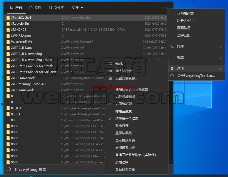The height and width of the screenshot is (177, 228).
Task: Click folder icon beside .NET CLR Data
Action: pyautogui.click(x=8, y=48)
